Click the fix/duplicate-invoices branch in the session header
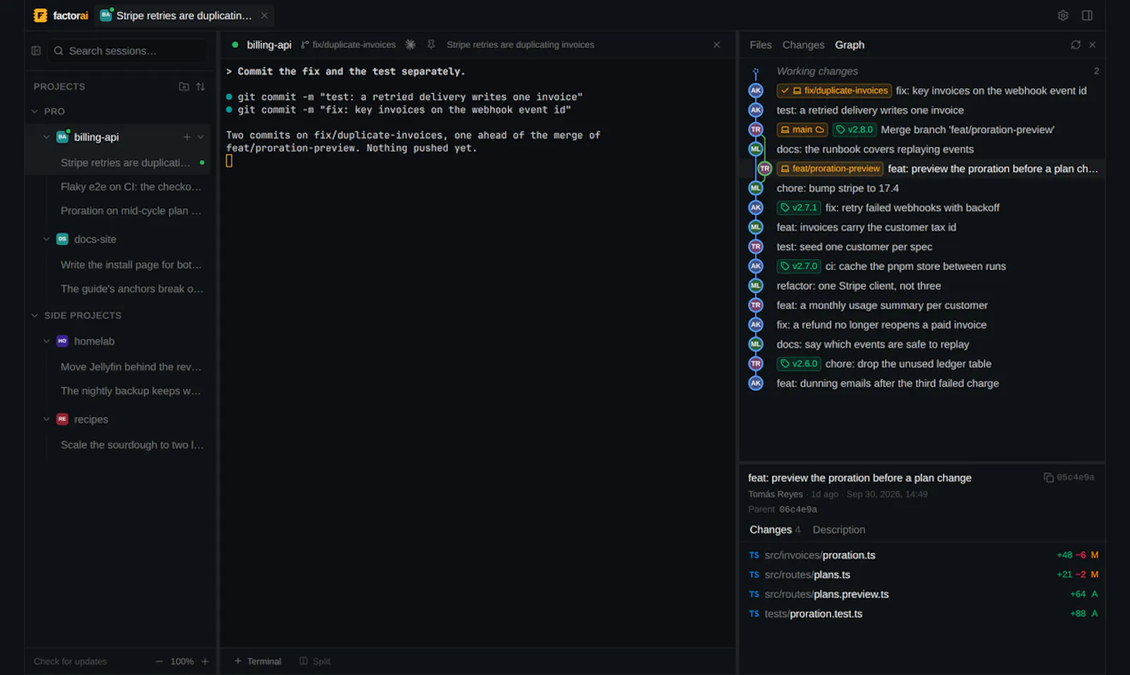The height and width of the screenshot is (675, 1130). (x=348, y=44)
